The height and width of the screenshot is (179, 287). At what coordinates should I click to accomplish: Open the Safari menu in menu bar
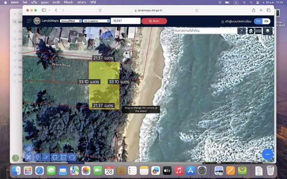point(15,2)
